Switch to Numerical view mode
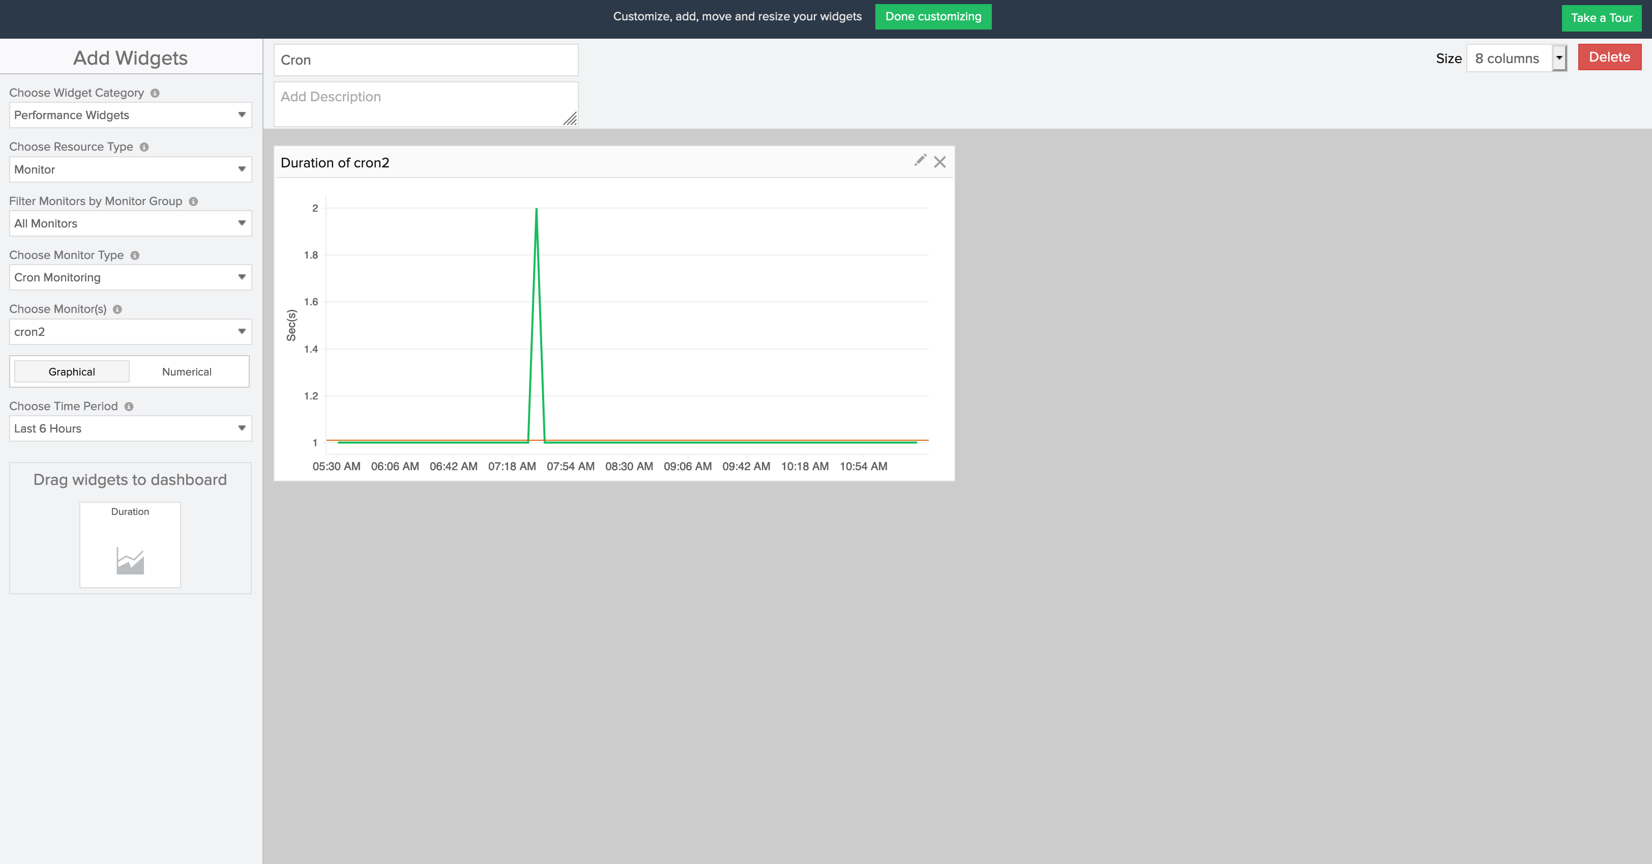The height and width of the screenshot is (864, 1652). point(187,372)
